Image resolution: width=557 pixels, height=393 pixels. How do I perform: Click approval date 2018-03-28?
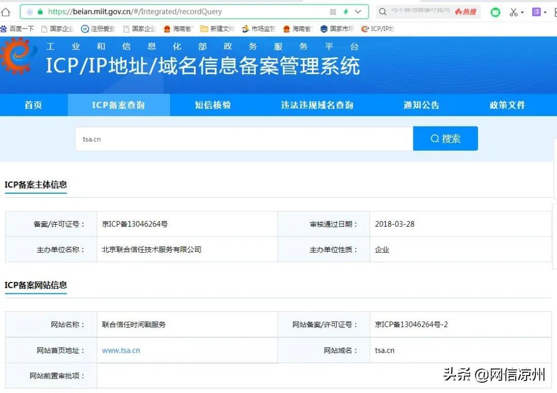[395, 224]
